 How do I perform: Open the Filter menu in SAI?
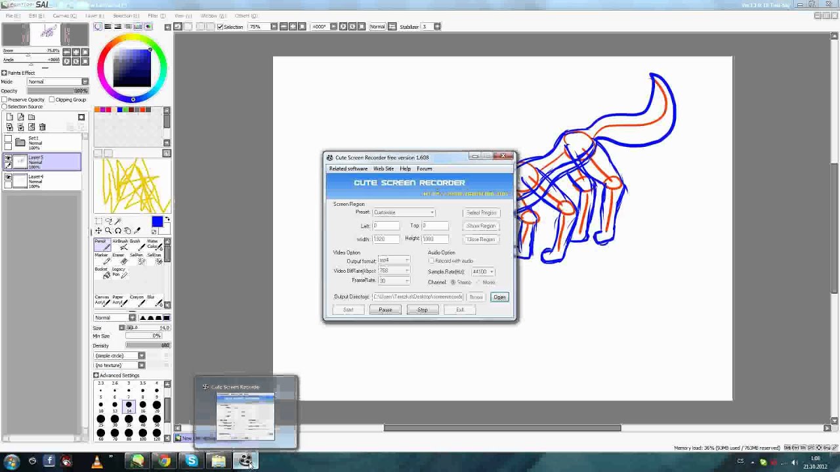pos(156,16)
